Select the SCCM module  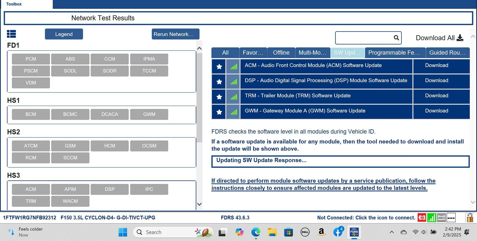pyautogui.click(x=70, y=158)
